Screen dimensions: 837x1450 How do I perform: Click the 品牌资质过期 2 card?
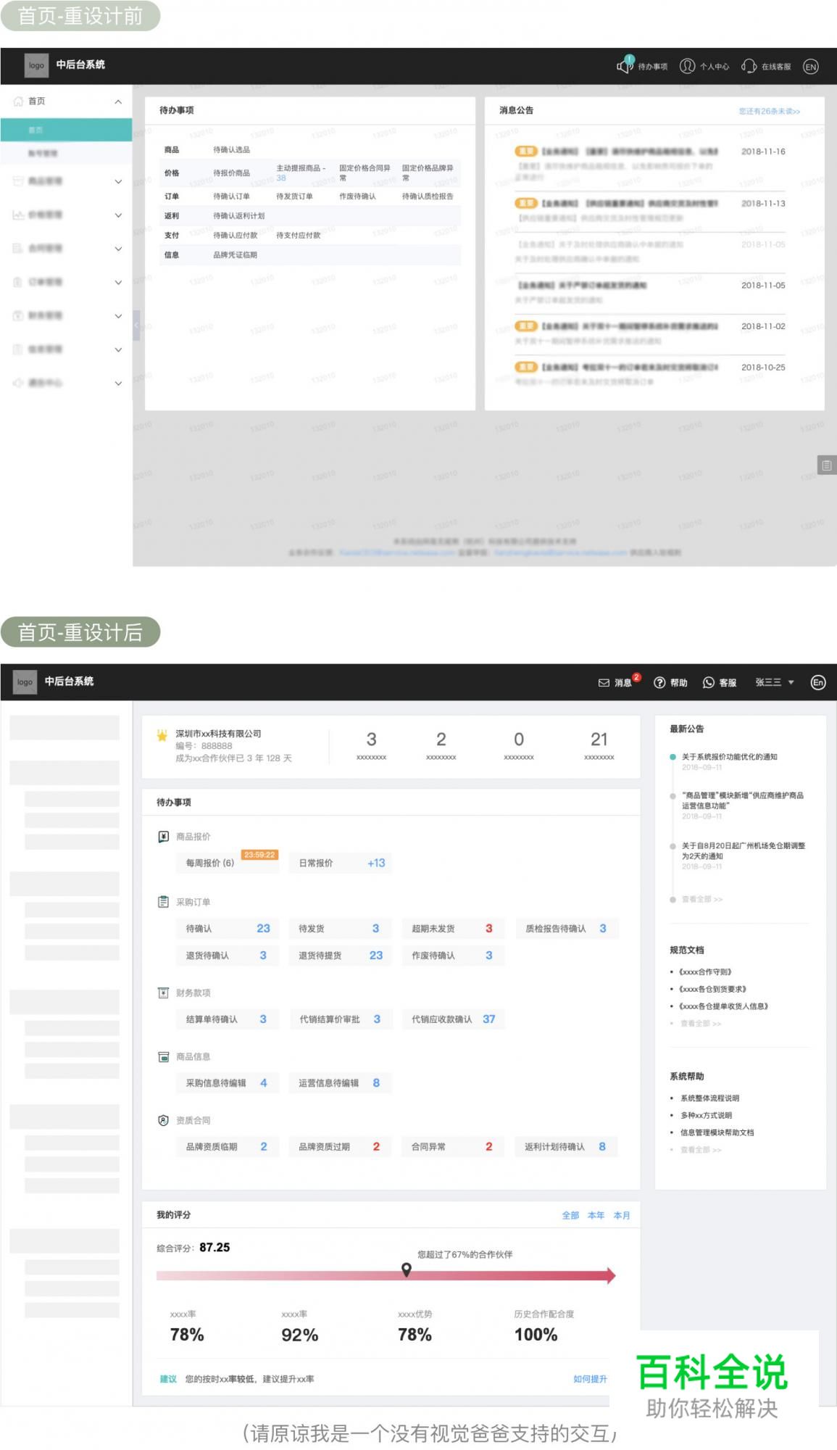(x=341, y=1147)
